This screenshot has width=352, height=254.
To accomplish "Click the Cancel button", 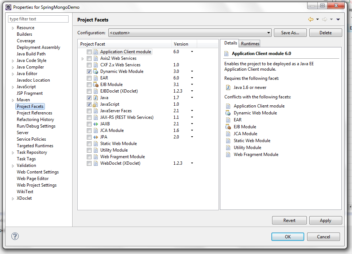I will [323, 237].
